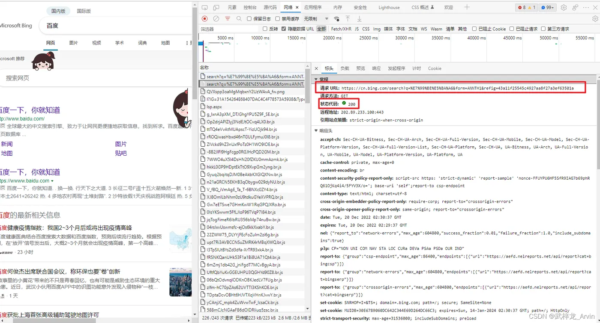The image size is (600, 323).
Task: Select the Fetch/XHR filter type
Action: coord(341,29)
